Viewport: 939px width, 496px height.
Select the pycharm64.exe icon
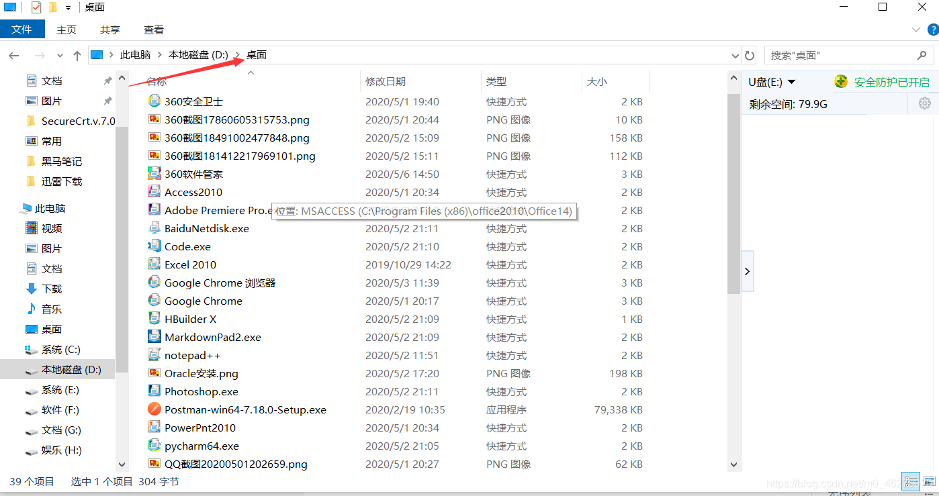pos(154,446)
